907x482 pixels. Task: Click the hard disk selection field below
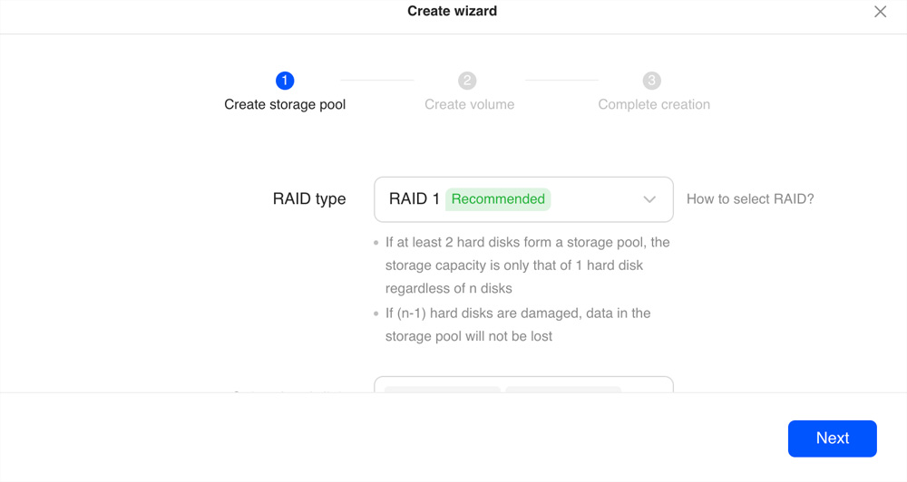coord(523,384)
